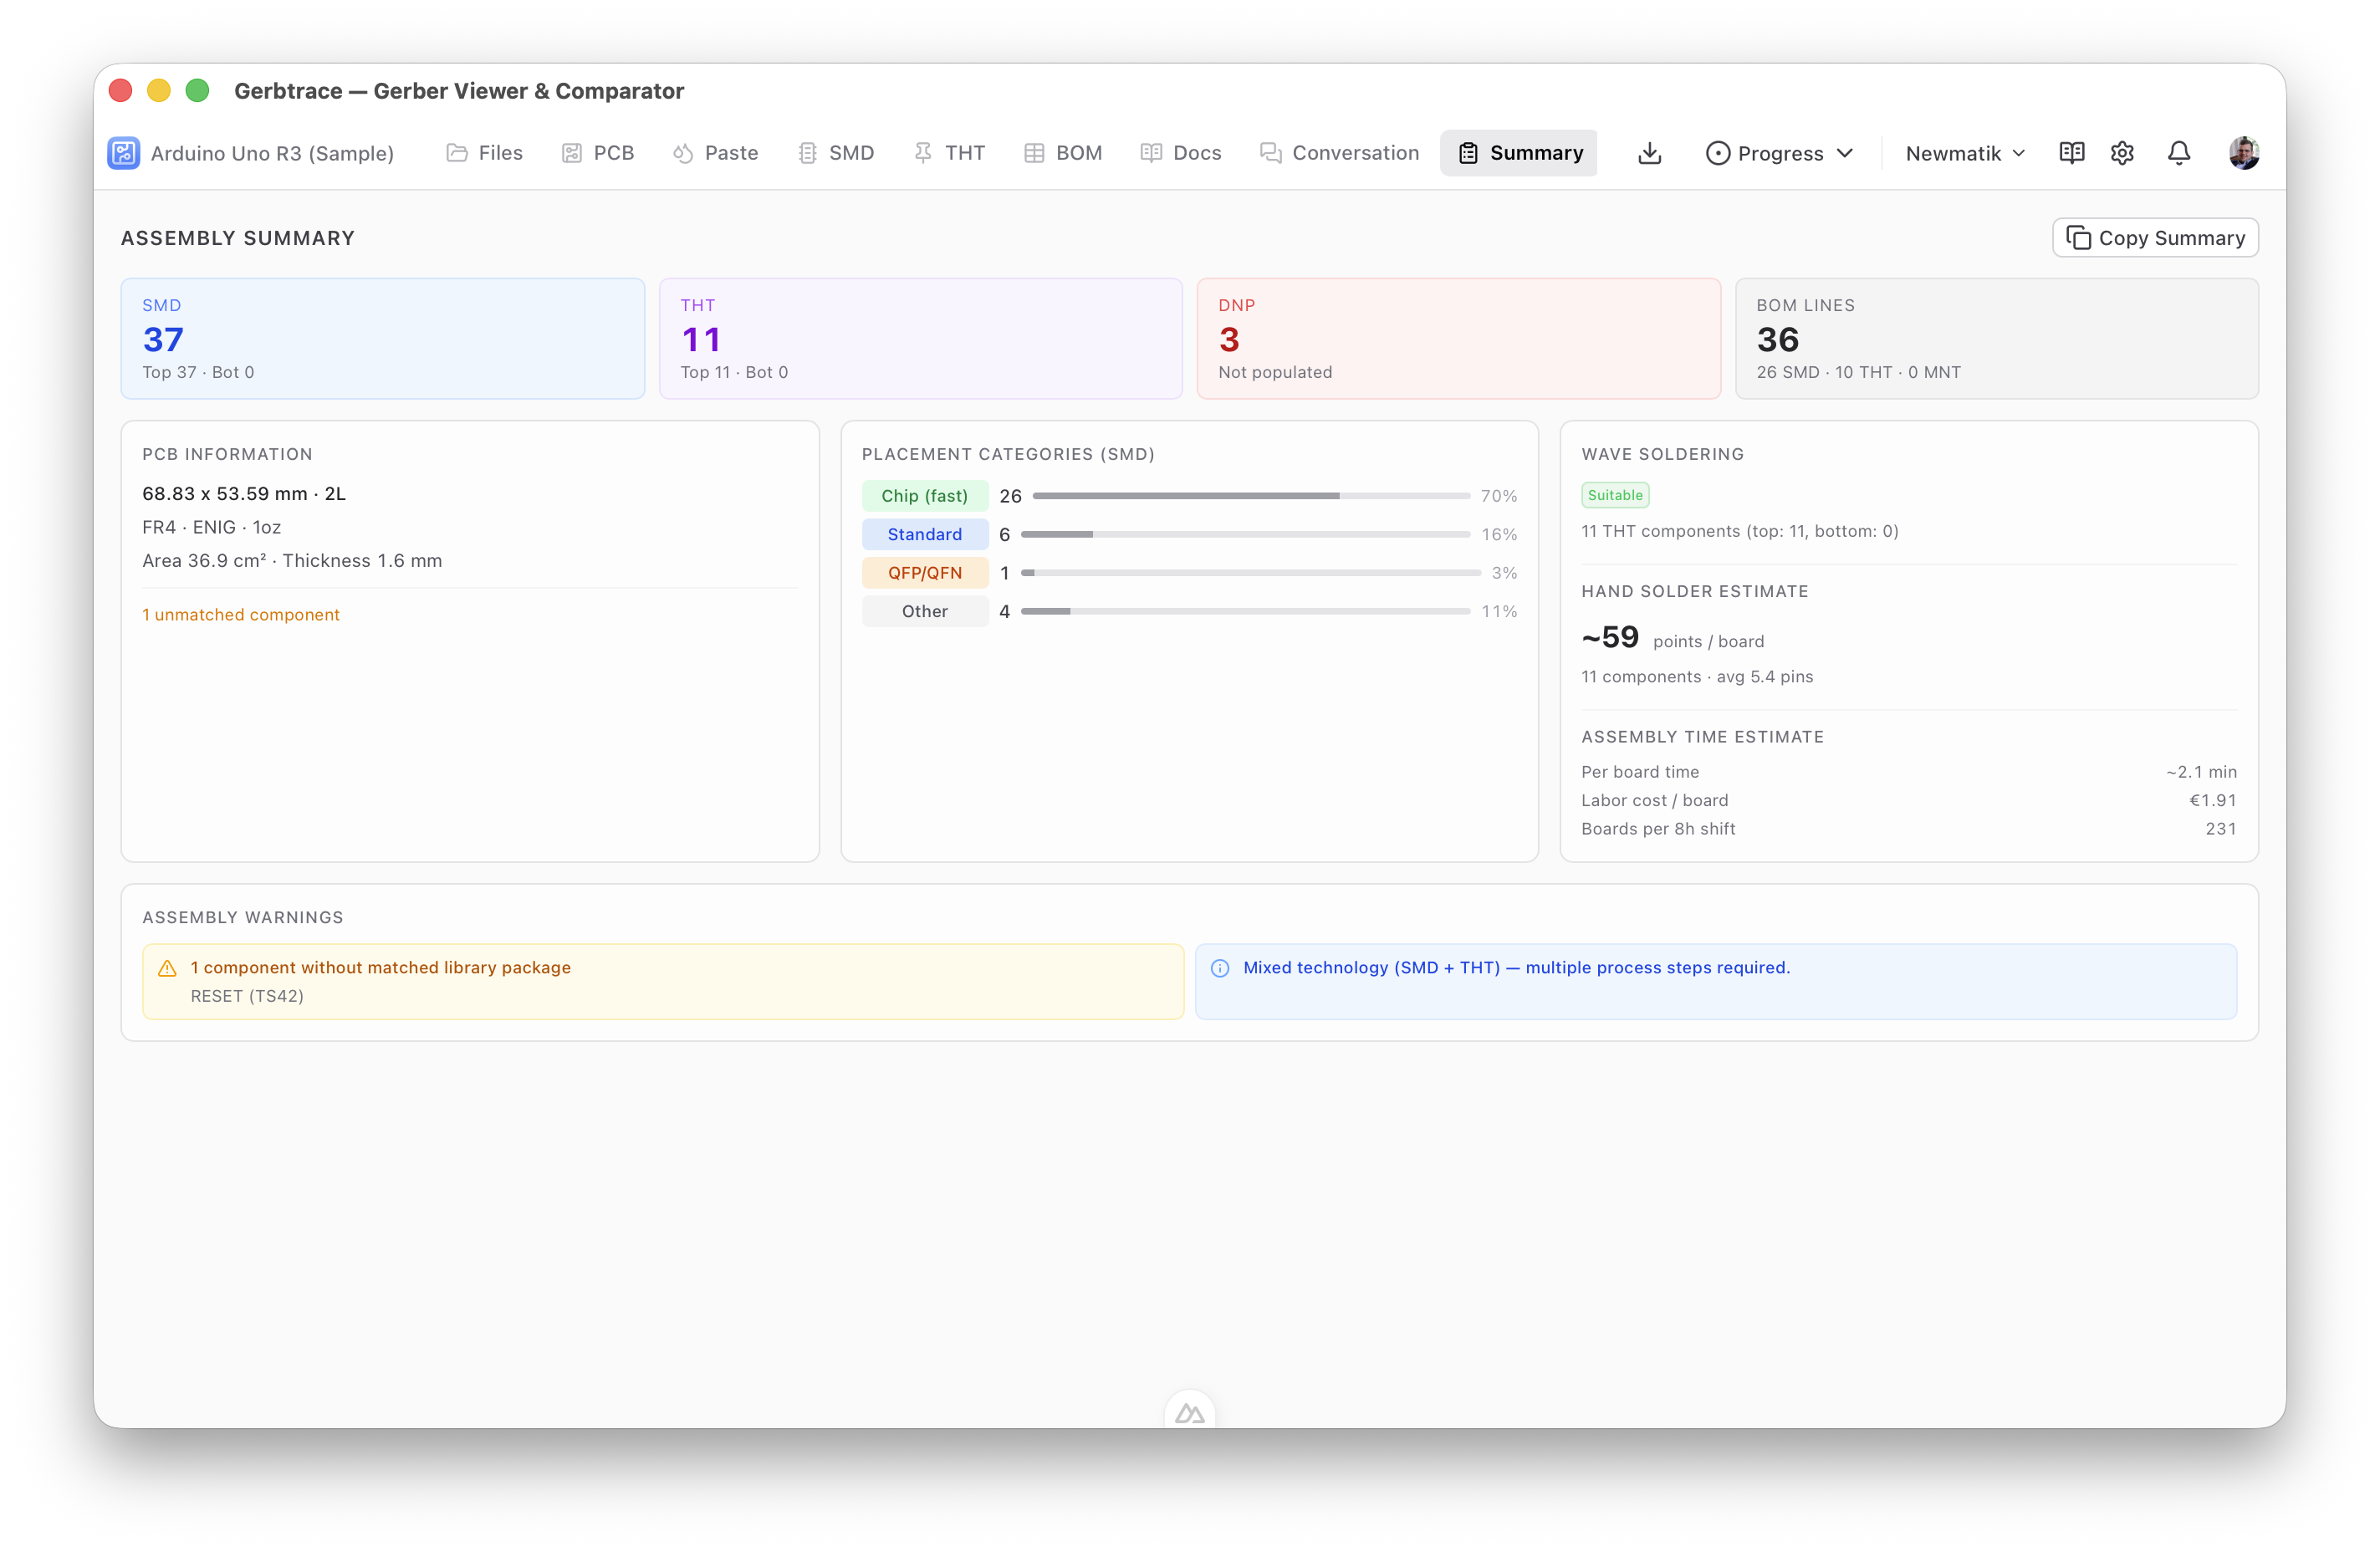Go to the Paste tab
The width and height of the screenshot is (2380, 1552).
click(716, 153)
